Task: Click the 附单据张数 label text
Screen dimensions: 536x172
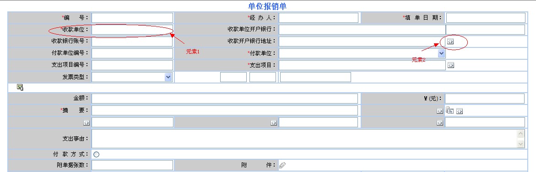Action: coord(73,165)
